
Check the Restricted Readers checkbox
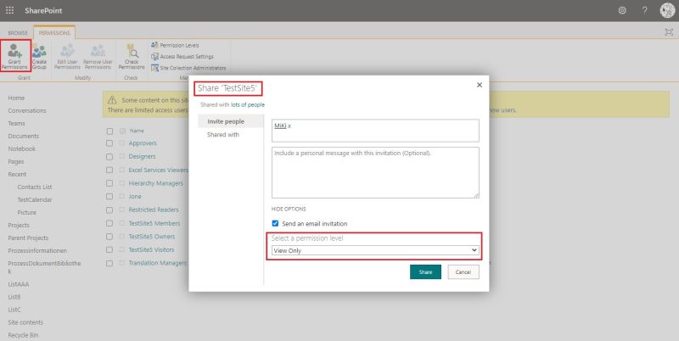(109, 210)
